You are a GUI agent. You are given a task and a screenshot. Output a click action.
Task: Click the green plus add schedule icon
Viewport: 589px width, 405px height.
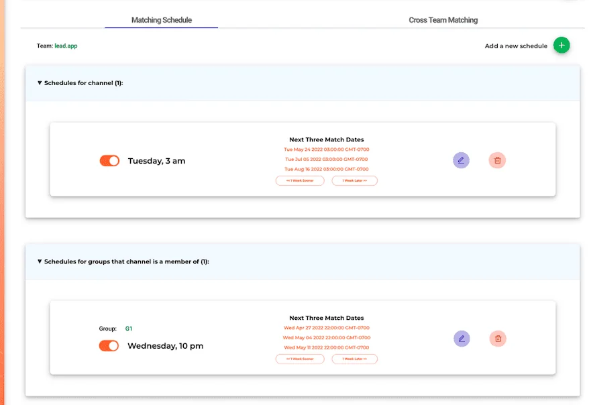click(561, 46)
